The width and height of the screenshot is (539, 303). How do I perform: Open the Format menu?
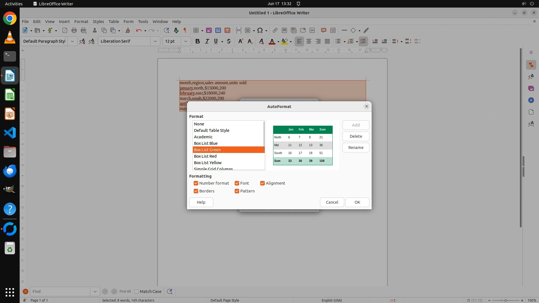[81, 21]
